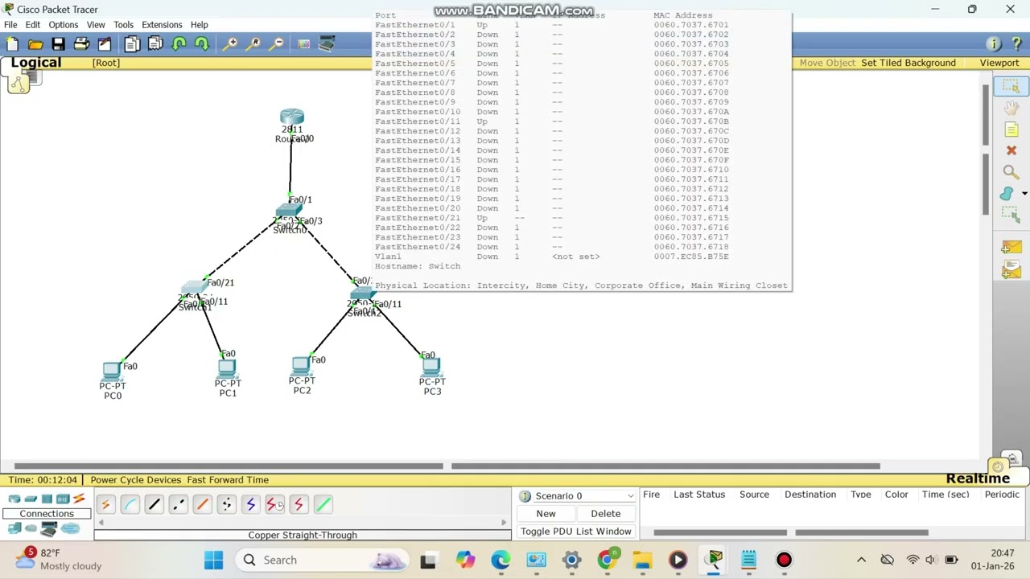Select the Resize Shape tool
1030x579 pixels.
[1011, 215]
